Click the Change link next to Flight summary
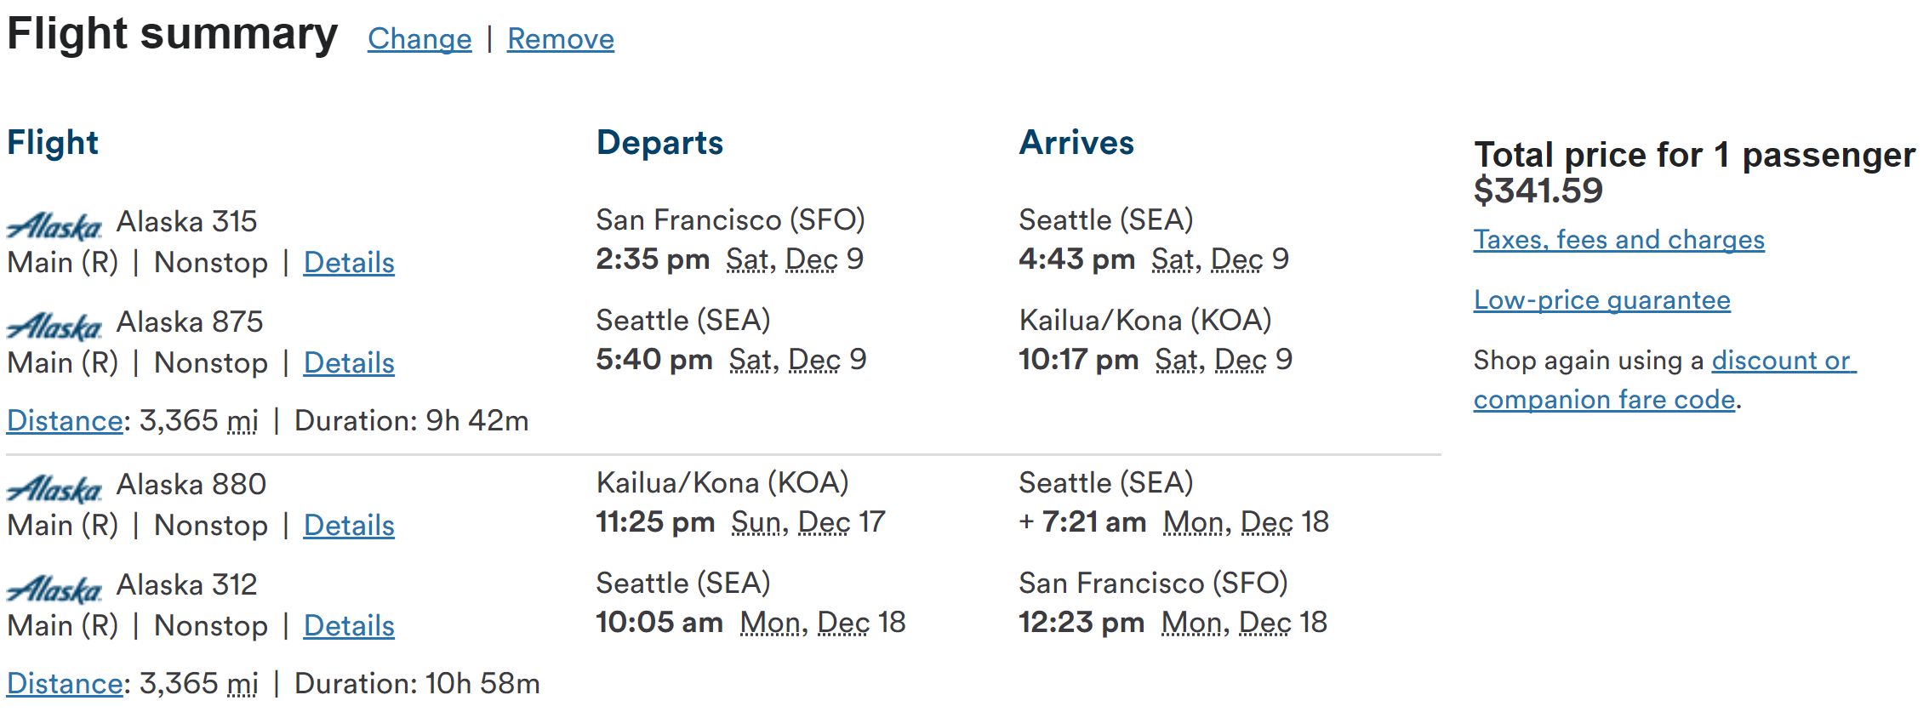The image size is (1929, 712). (419, 39)
